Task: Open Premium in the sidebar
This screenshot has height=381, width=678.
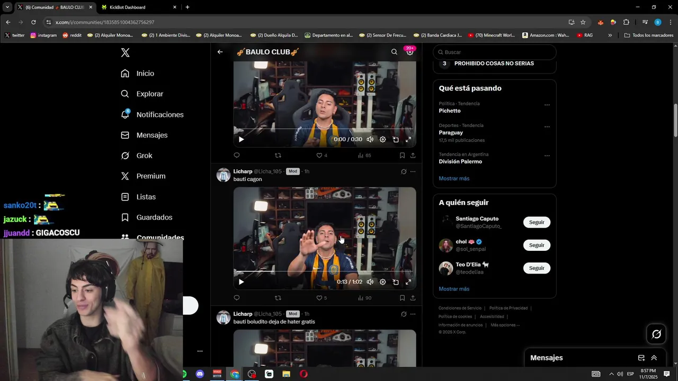Action: tap(143, 176)
